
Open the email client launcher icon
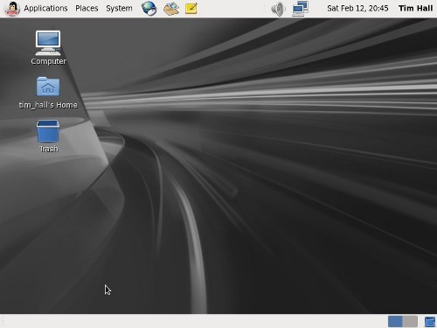pos(171,9)
